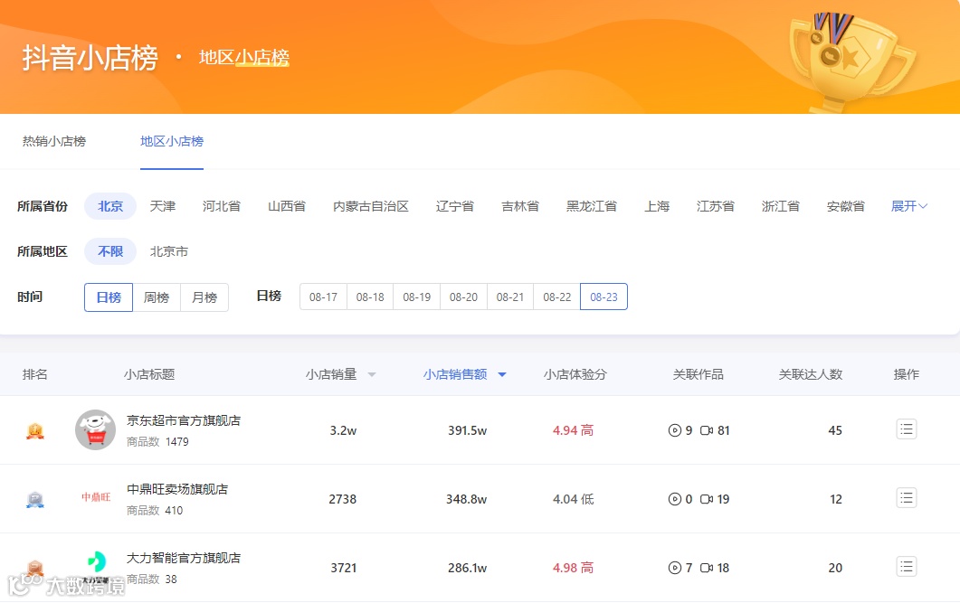Click experience score 4.04 低
The width and height of the screenshot is (960, 603).
click(x=573, y=499)
